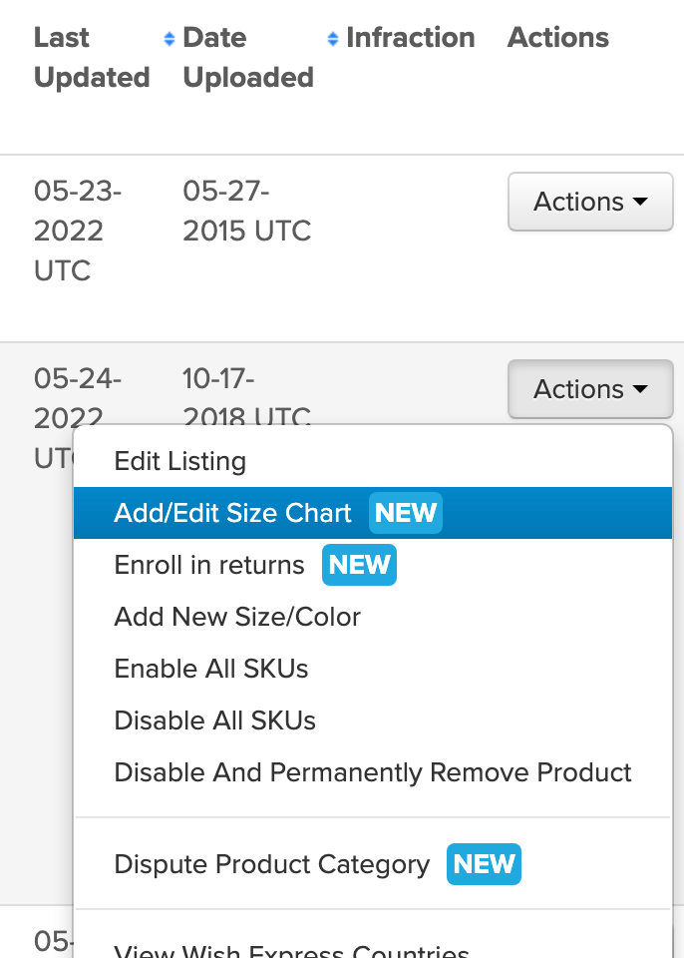Open Dispute Product Category
The width and height of the screenshot is (684, 958).
click(273, 864)
